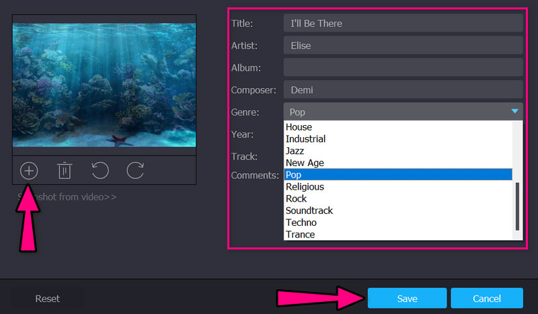
Task: Rotate cover image clockwise
Action: 135,170
